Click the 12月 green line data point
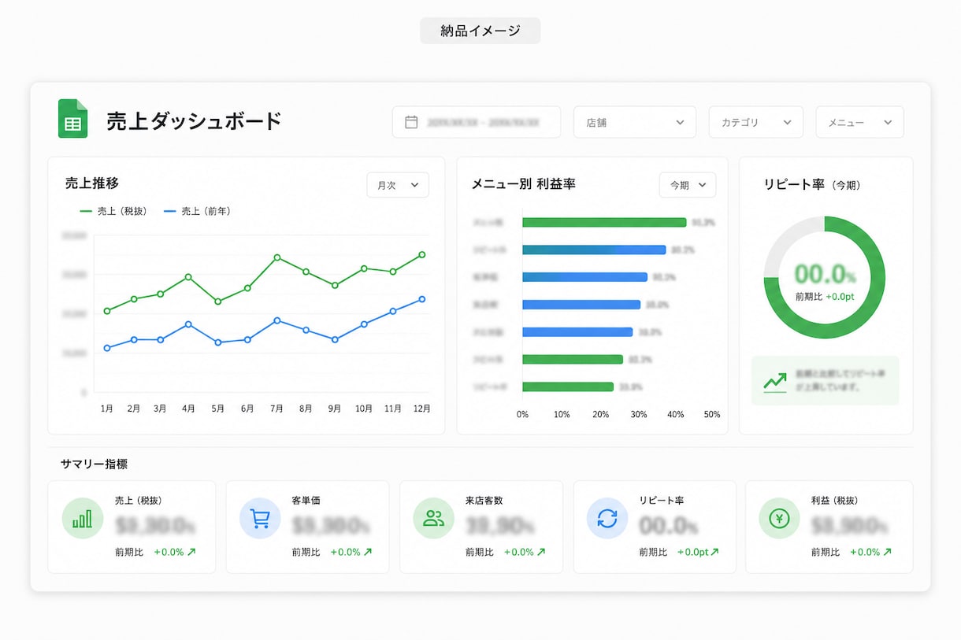 click(x=422, y=254)
